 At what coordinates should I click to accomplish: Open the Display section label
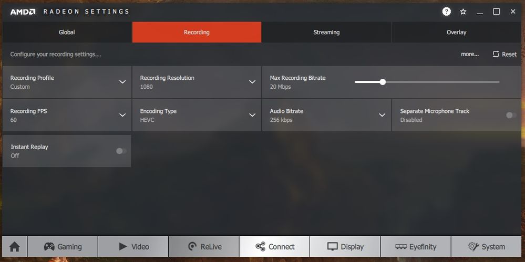click(x=352, y=247)
